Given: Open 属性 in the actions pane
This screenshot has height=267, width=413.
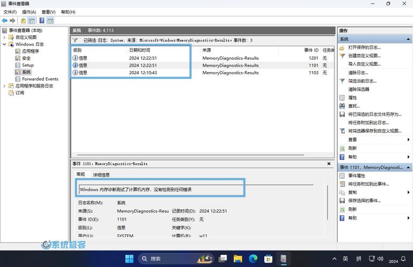Looking at the screenshot, I should coord(353,98).
